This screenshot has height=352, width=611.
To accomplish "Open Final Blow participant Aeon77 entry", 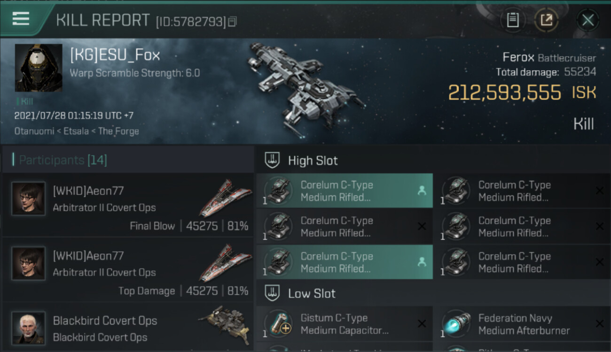I will 128,205.
